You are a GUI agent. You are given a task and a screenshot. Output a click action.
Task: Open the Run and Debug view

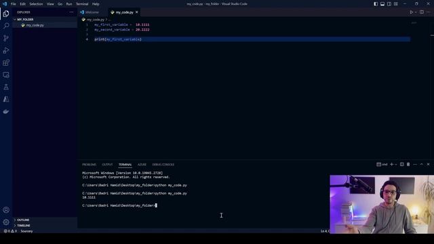coord(6,50)
